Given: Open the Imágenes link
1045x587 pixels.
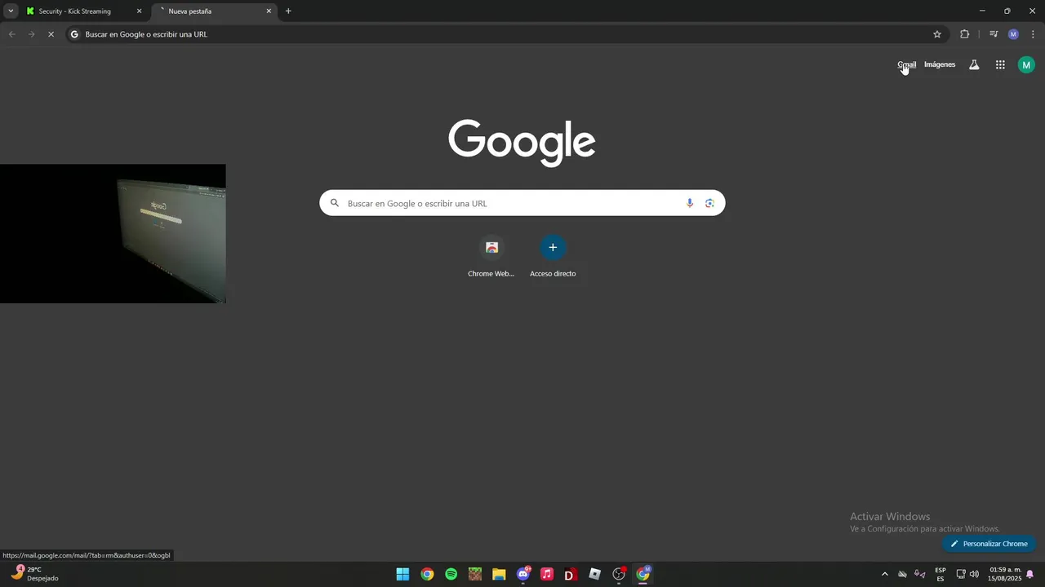Looking at the screenshot, I should pyautogui.click(x=940, y=64).
